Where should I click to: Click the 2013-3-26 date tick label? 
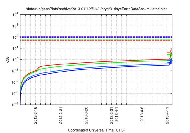[x=86, y=115]
